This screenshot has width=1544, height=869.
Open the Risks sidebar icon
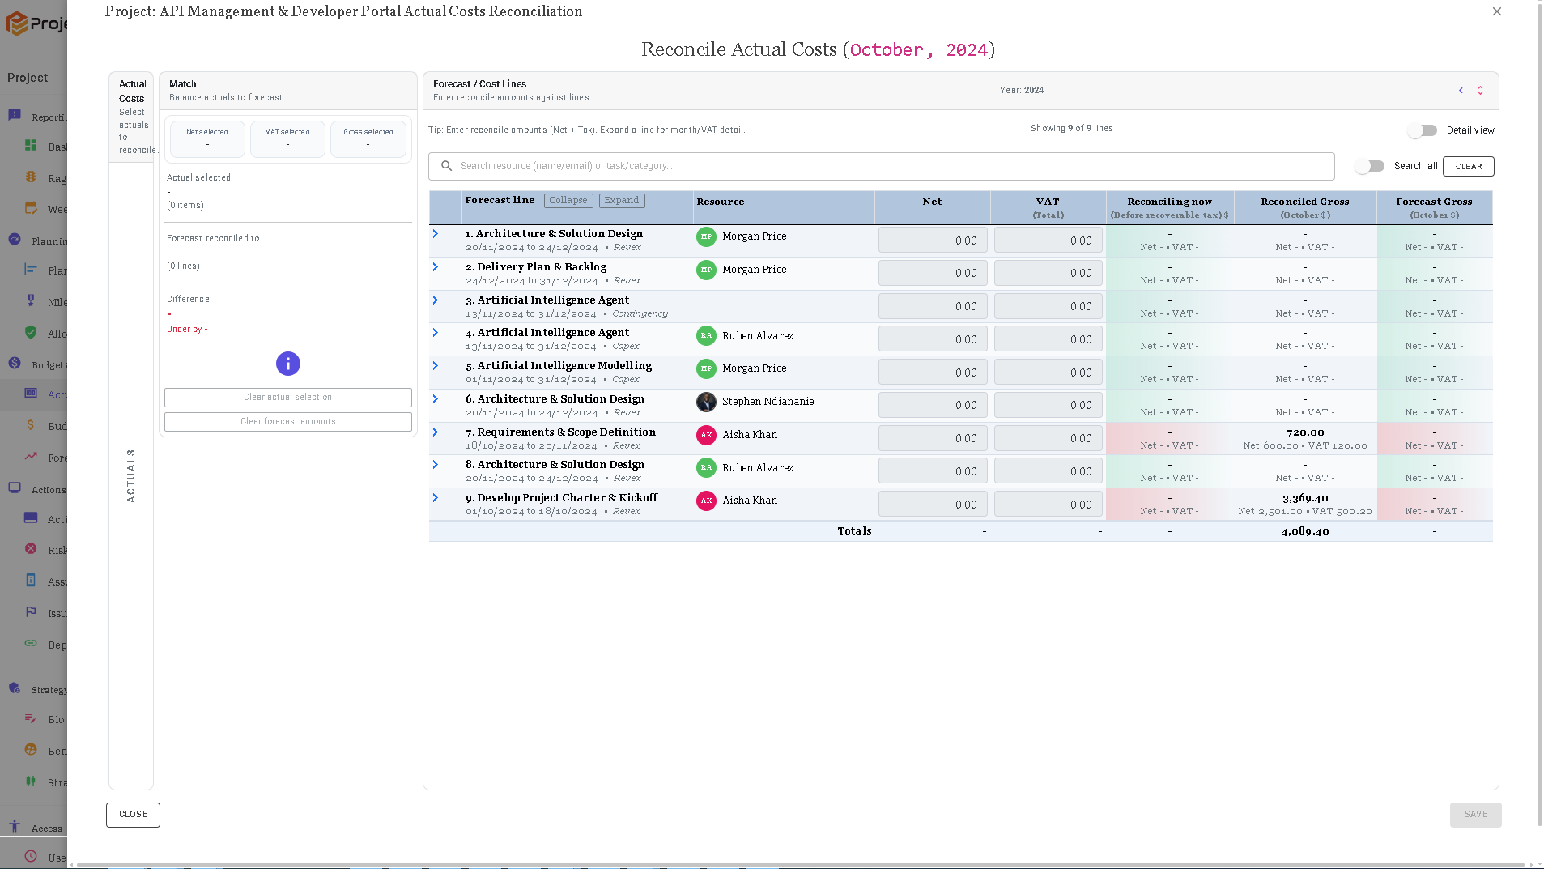click(x=31, y=549)
